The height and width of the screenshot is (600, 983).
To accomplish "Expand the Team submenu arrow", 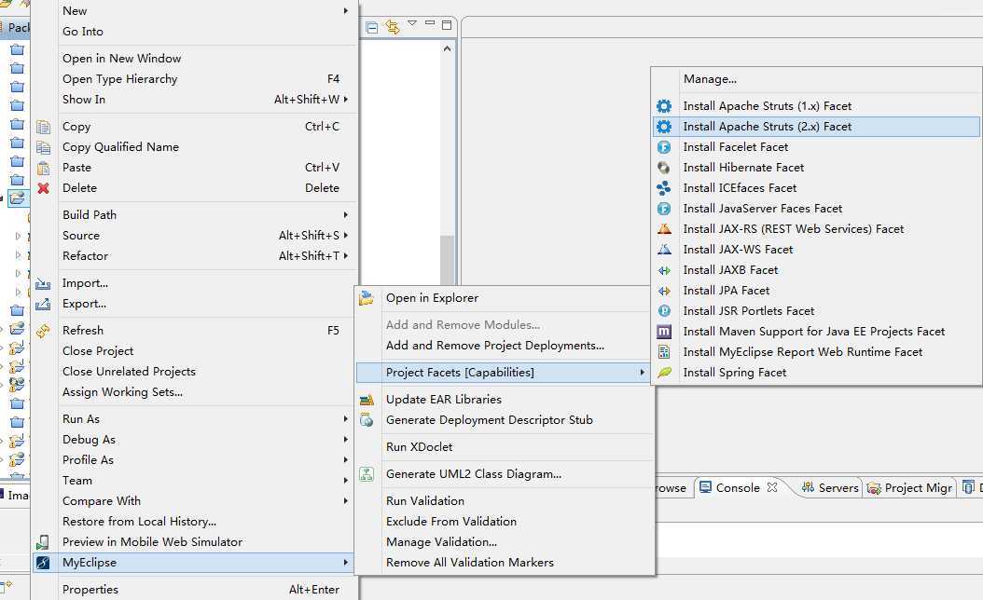I will (x=345, y=481).
